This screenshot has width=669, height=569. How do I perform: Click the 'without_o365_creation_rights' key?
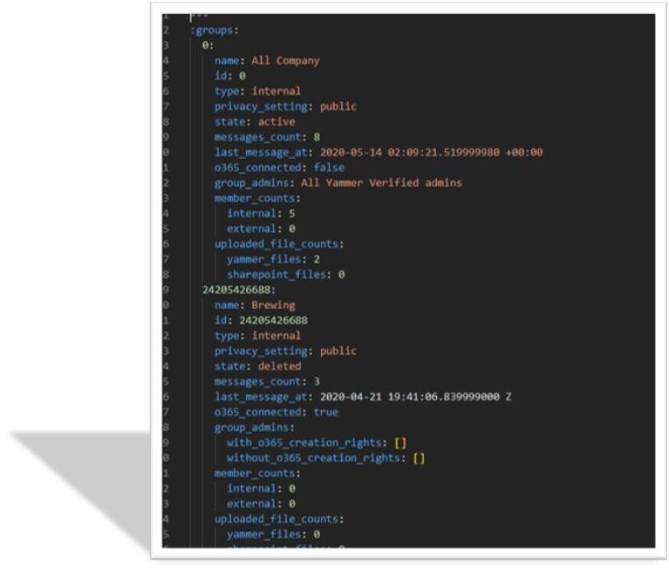point(315,457)
